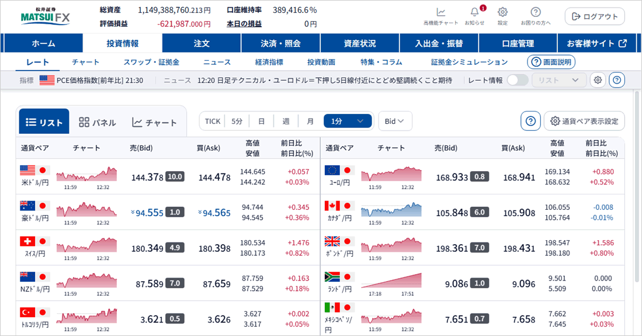Click the gear icon beside リスト dropdown
The image size is (642, 336).
point(598,80)
